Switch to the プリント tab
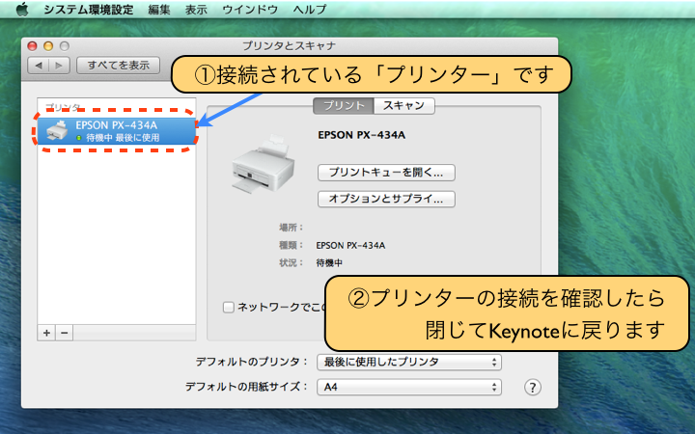The height and width of the screenshot is (434, 695). (x=344, y=106)
